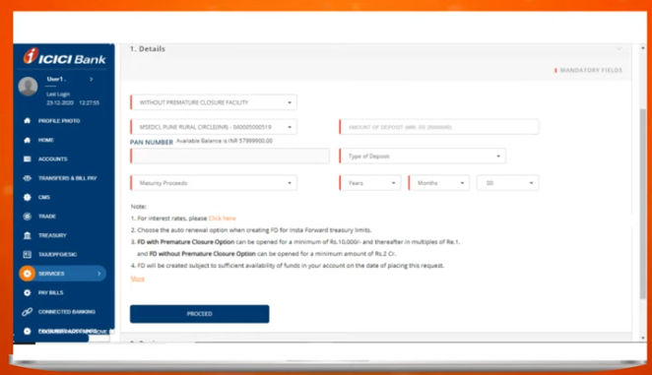
Task: Go to the Home menu item
Action: click(46, 140)
